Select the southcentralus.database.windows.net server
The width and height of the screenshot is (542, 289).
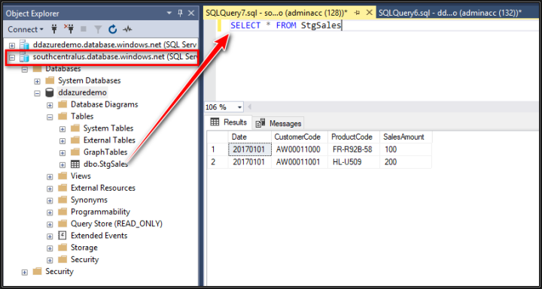pos(114,57)
